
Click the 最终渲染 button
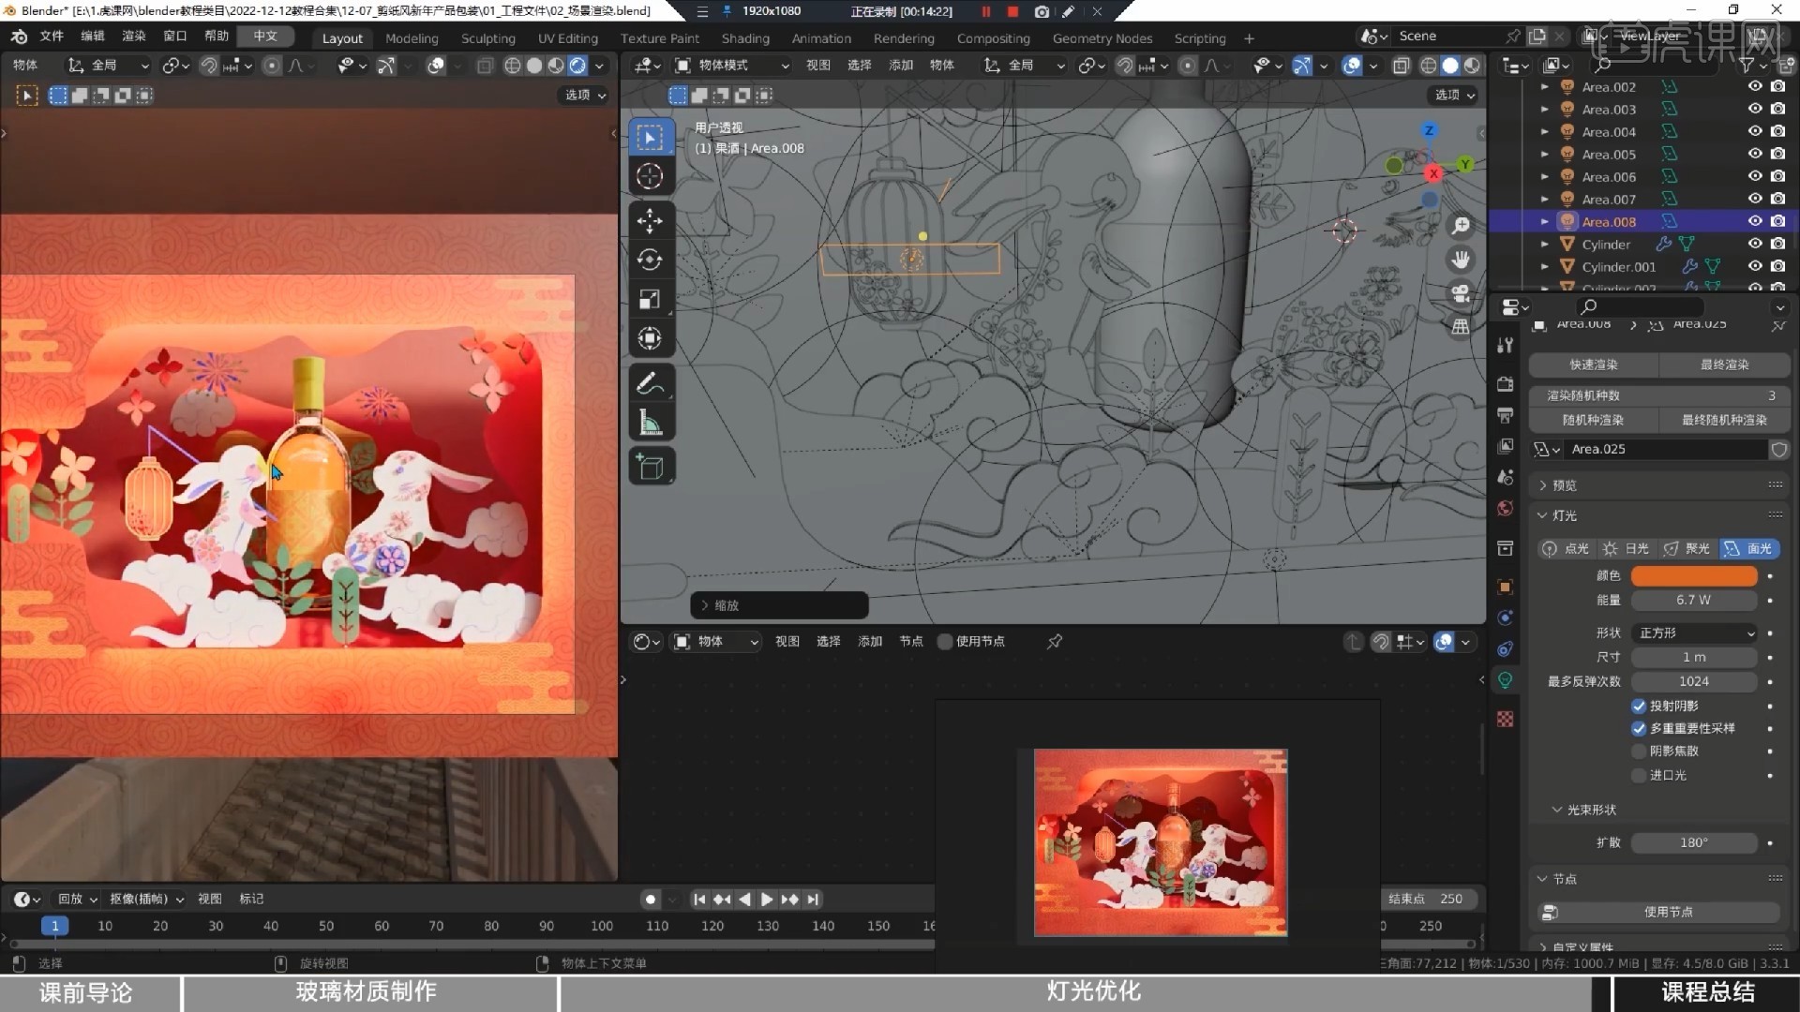coord(1724,365)
